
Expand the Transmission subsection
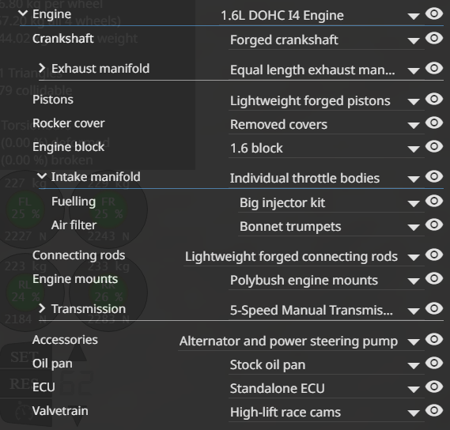pos(42,308)
